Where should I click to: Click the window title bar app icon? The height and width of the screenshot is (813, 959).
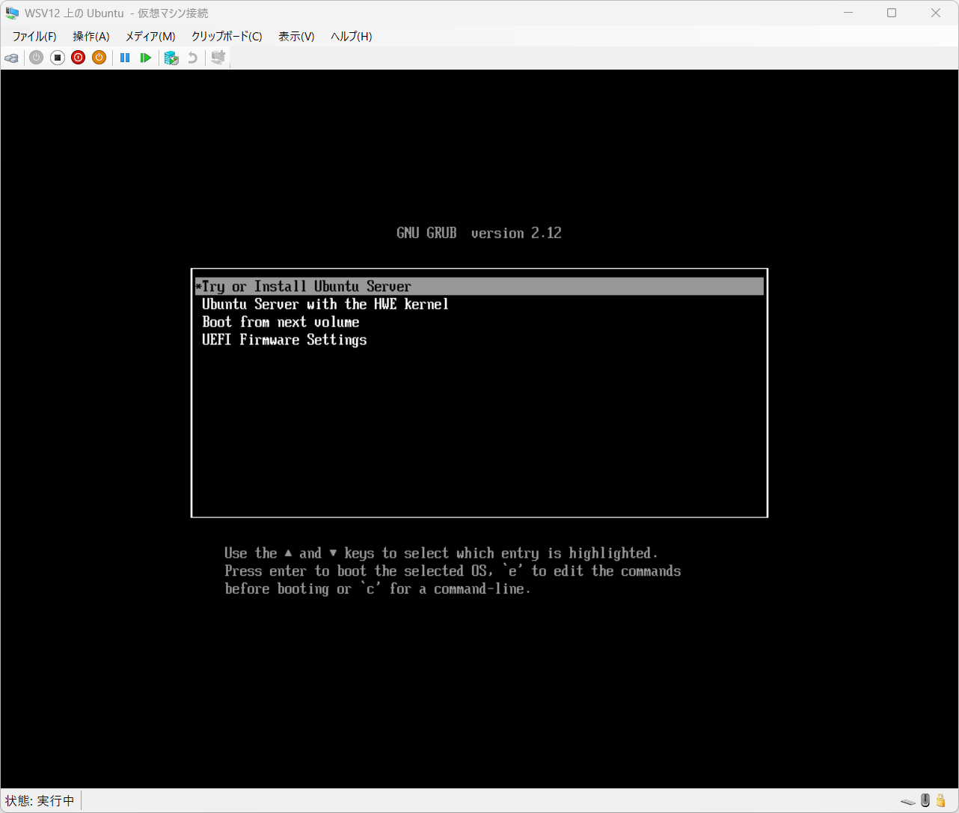click(x=12, y=13)
